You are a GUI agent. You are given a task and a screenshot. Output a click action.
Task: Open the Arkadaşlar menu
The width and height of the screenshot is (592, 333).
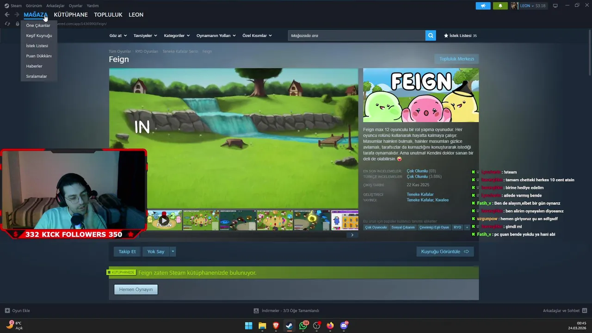pos(55,6)
